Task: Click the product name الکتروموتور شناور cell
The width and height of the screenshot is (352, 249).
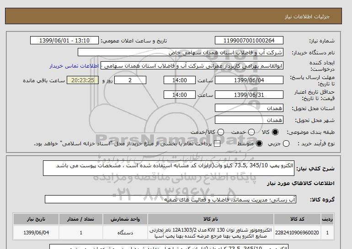Action: 211,233
